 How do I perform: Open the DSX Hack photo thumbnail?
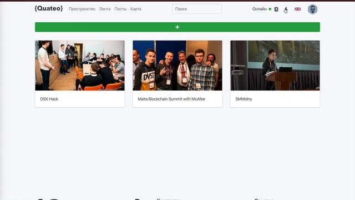point(80,66)
